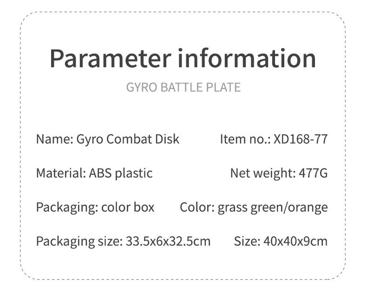Screen dimensions: 367x303
Task: Click the 'Packaging:' label above packaging size
Action: click(67, 207)
